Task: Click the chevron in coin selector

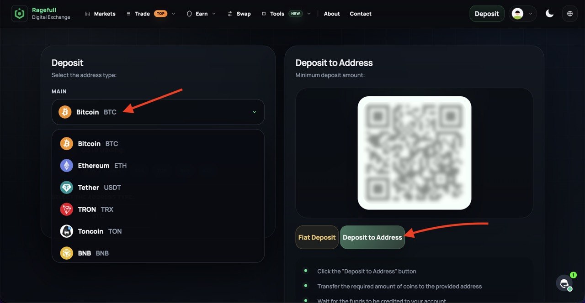Action: (255, 112)
